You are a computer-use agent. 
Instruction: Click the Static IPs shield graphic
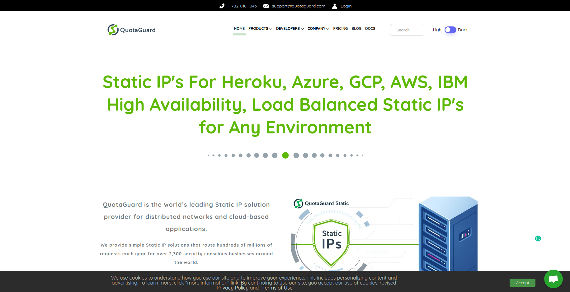click(x=331, y=243)
